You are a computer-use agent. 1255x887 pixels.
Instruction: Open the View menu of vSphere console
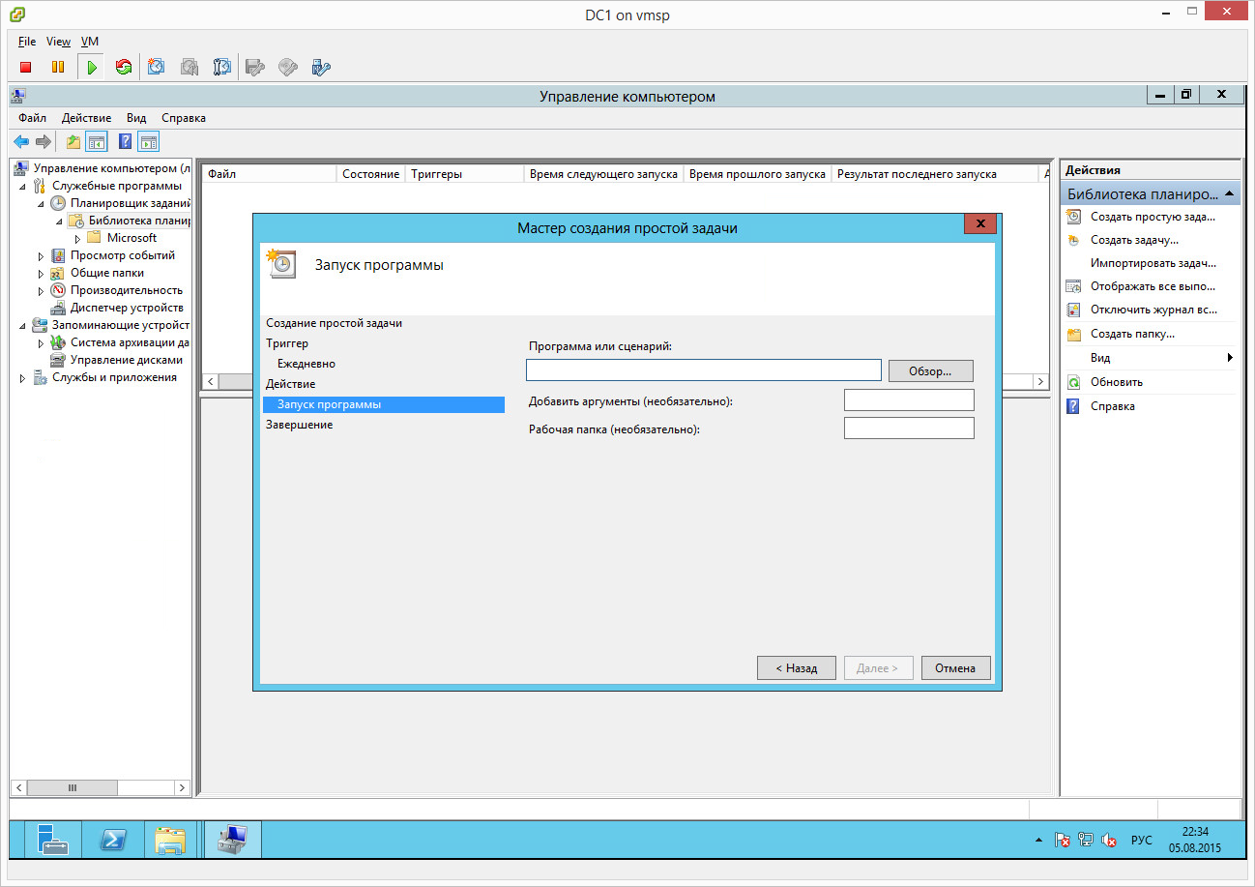(59, 42)
